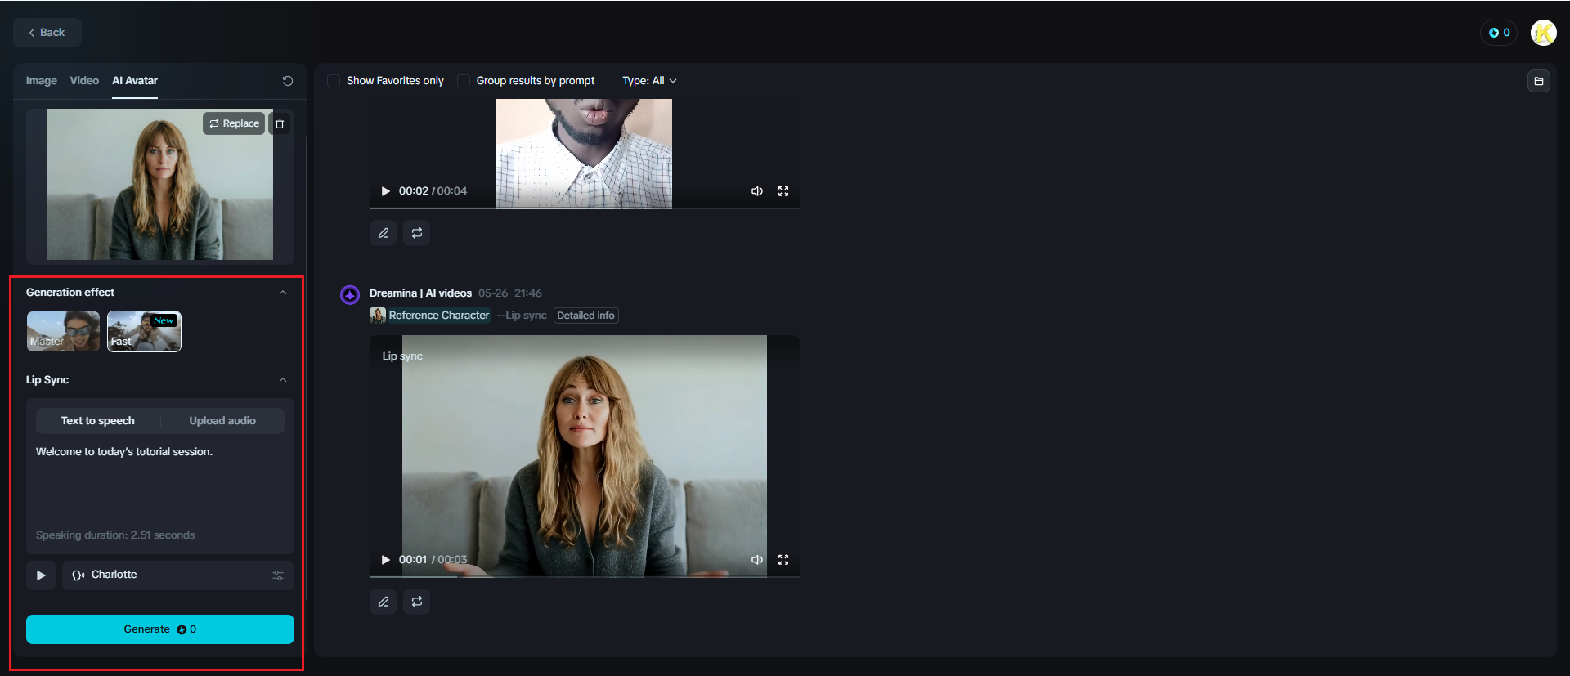
Task: Click the speech text input field
Action: (x=160, y=486)
